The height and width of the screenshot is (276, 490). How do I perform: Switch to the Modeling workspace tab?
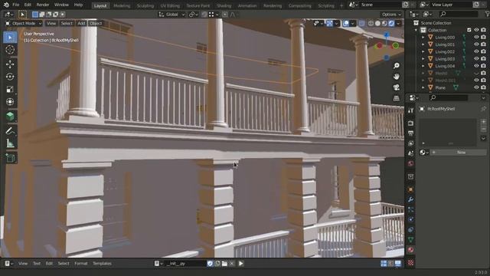click(122, 5)
